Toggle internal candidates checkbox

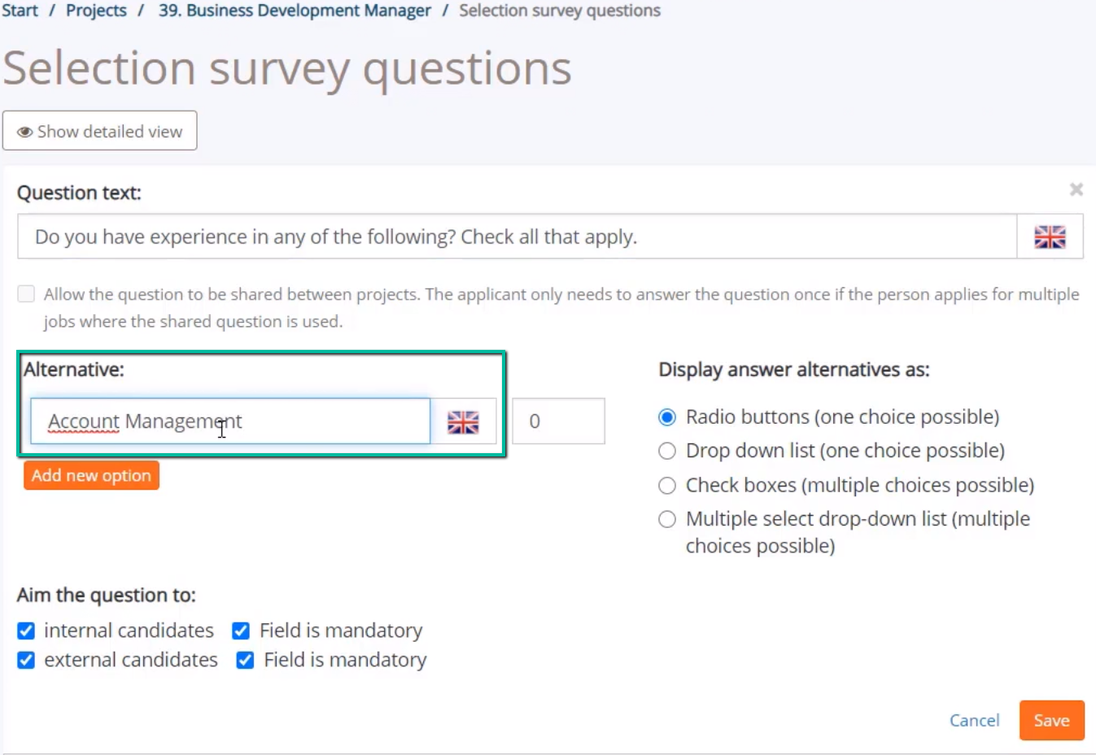tap(26, 631)
